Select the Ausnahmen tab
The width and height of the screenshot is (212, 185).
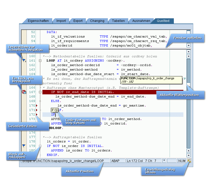coord(141,21)
